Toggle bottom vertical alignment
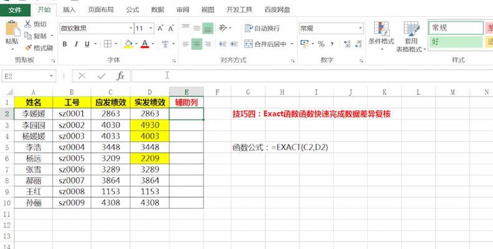 (x=208, y=29)
